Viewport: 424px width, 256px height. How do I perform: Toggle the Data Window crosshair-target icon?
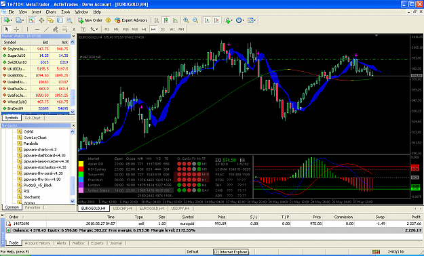(41, 20)
